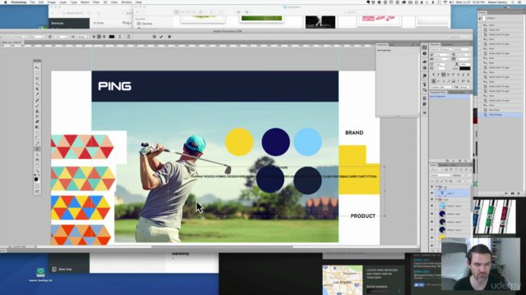
Task: Collapse the top layer group
Action: click(x=436, y=187)
